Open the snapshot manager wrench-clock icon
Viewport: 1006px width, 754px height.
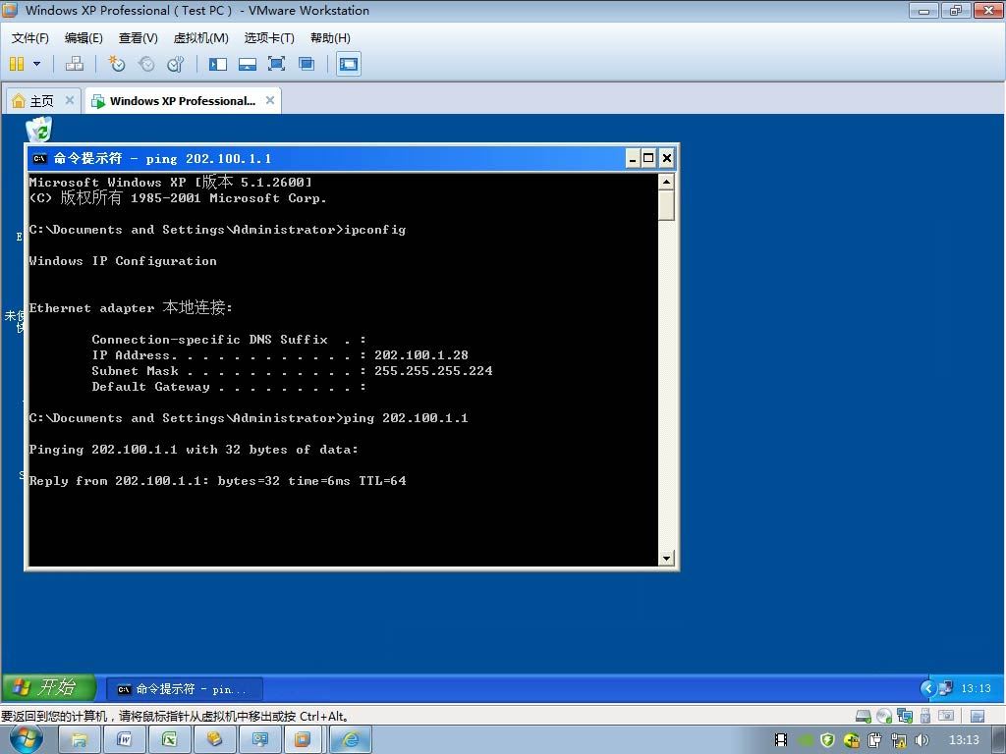coord(175,64)
